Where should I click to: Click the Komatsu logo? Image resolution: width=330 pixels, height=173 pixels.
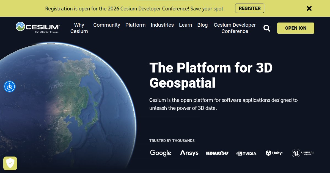[217, 153]
